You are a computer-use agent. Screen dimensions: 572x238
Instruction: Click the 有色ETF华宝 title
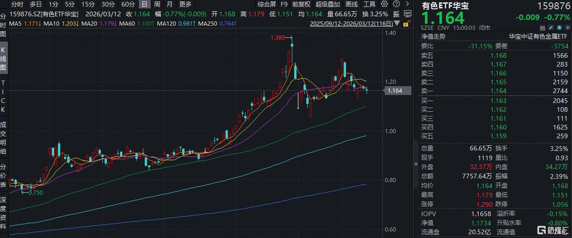[x=445, y=6]
